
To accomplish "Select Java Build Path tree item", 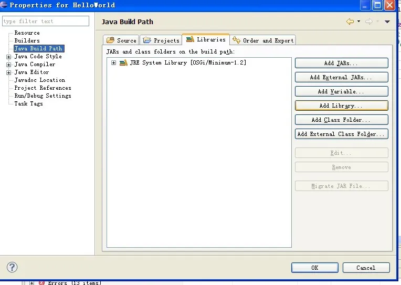I will click(39, 48).
